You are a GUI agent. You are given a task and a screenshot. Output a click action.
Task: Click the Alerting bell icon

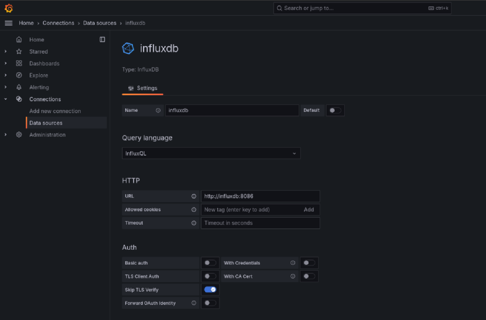(x=19, y=87)
